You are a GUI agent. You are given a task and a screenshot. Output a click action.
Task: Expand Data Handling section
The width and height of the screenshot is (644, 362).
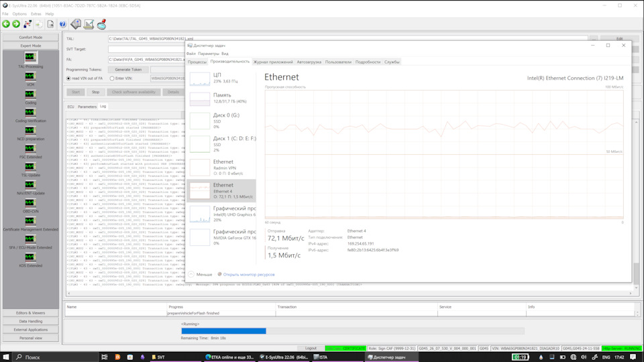pyautogui.click(x=30, y=321)
